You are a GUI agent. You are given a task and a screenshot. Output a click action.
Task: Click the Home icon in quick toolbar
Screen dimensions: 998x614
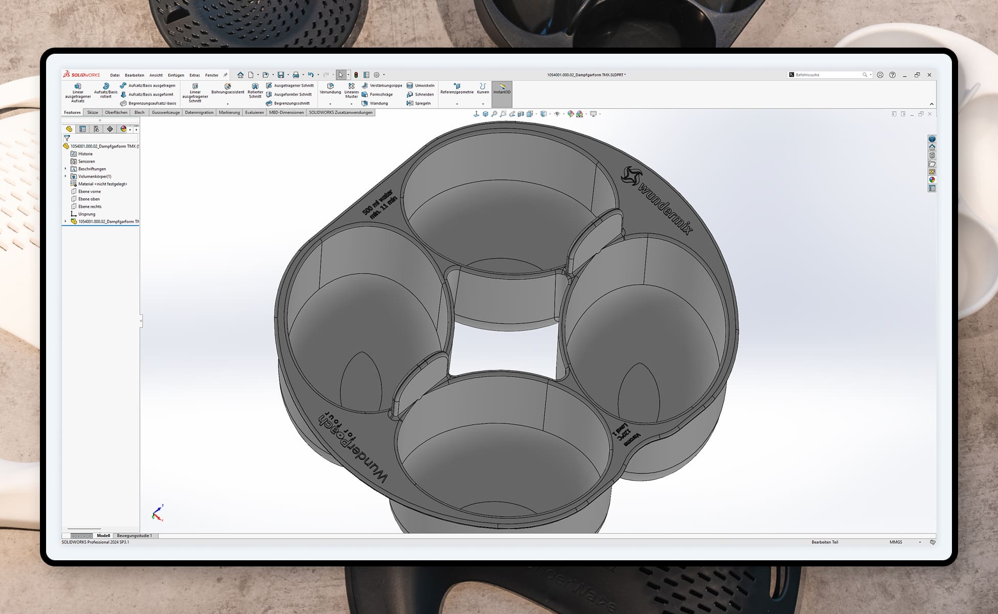click(x=240, y=75)
